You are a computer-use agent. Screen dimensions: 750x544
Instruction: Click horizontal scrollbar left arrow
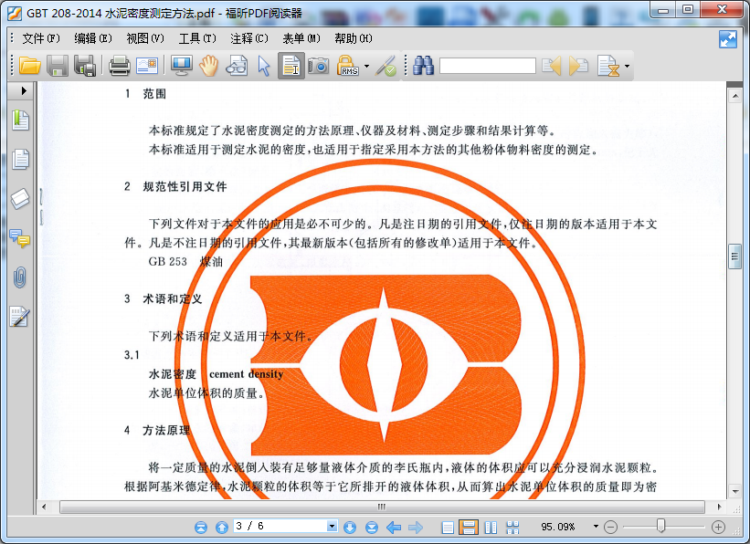point(44,507)
